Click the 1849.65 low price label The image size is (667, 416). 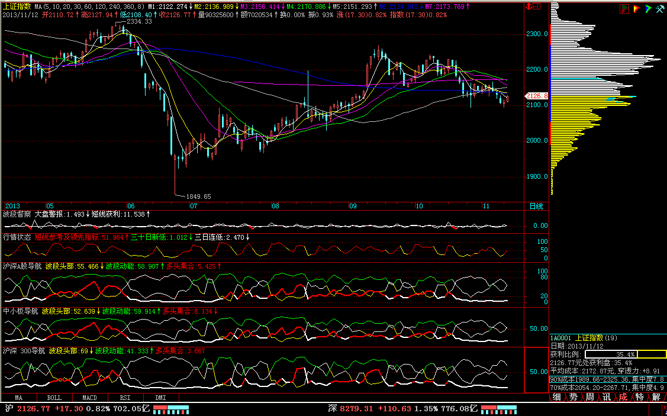199,196
